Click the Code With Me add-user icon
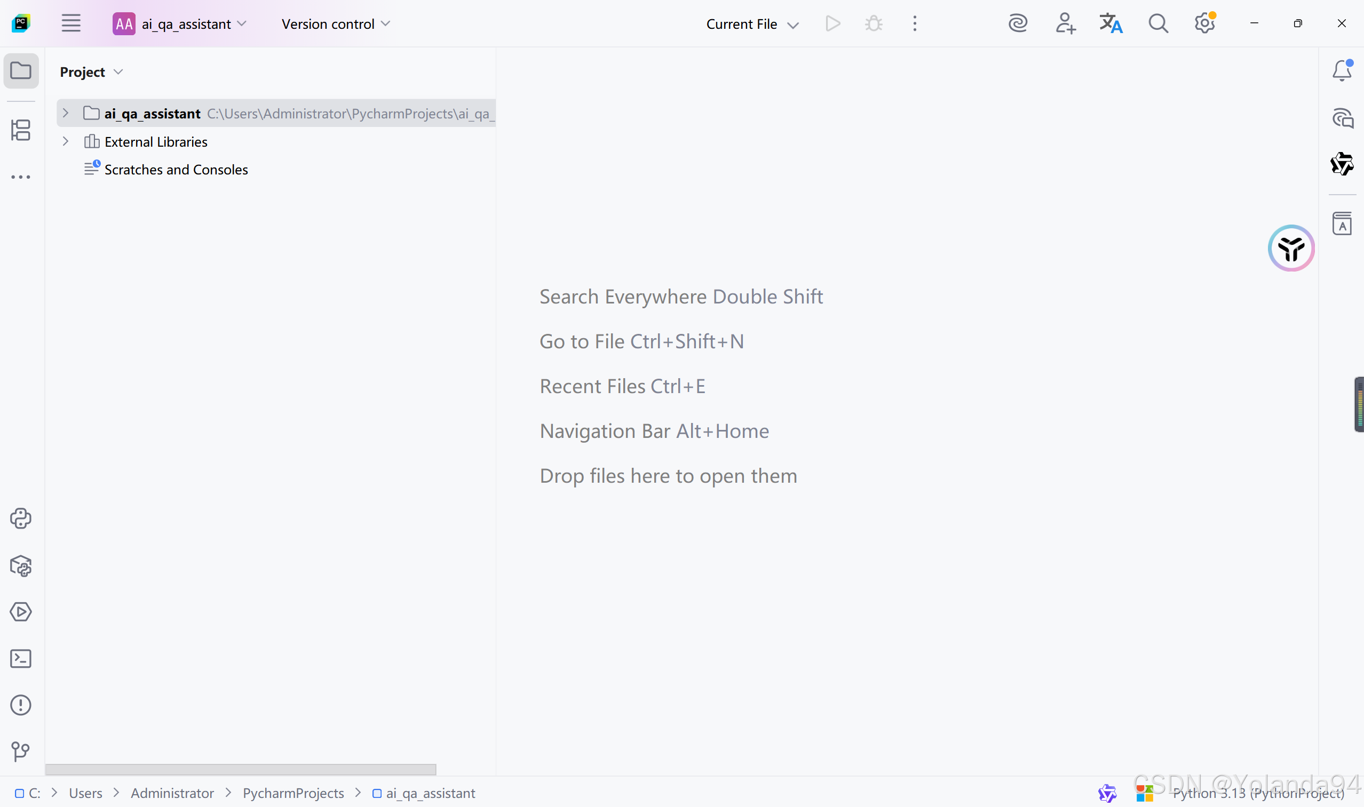The image size is (1364, 807). click(x=1065, y=24)
